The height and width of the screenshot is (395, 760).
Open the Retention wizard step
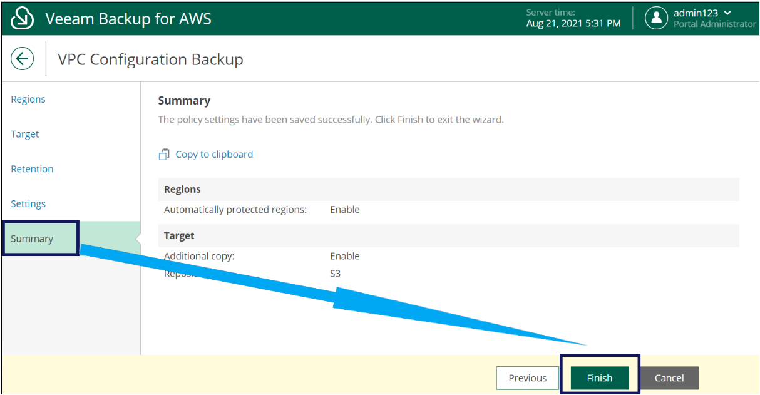(32, 169)
